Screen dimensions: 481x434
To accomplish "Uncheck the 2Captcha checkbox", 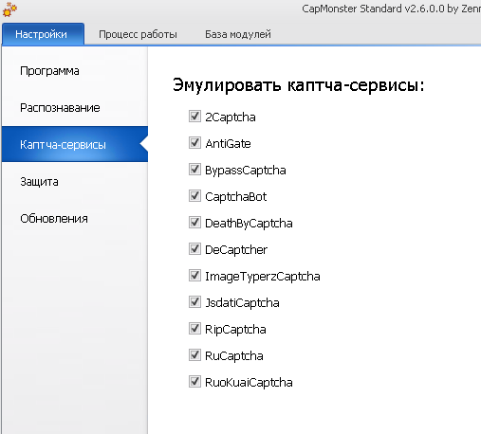I will tap(194, 117).
